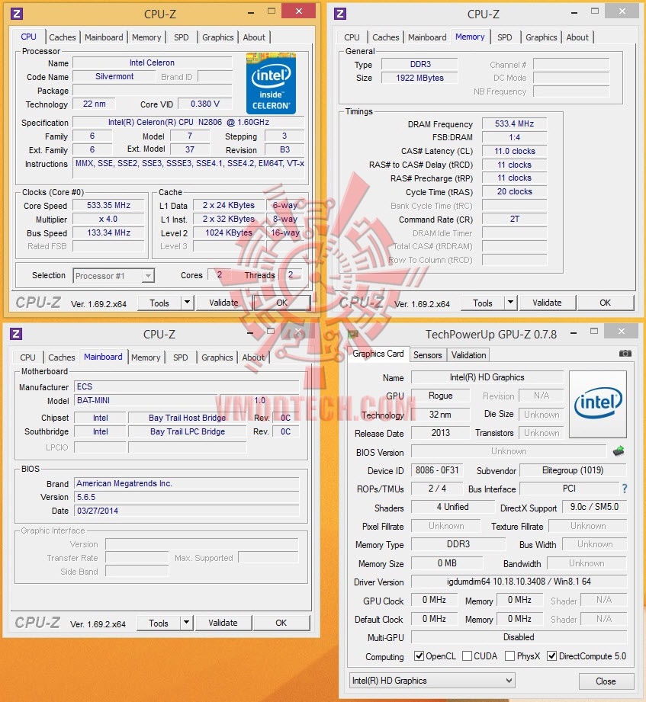The image size is (646, 702).
Task: Open the Intel(R) HD Graphics adapter dropdown
Action: (x=432, y=681)
